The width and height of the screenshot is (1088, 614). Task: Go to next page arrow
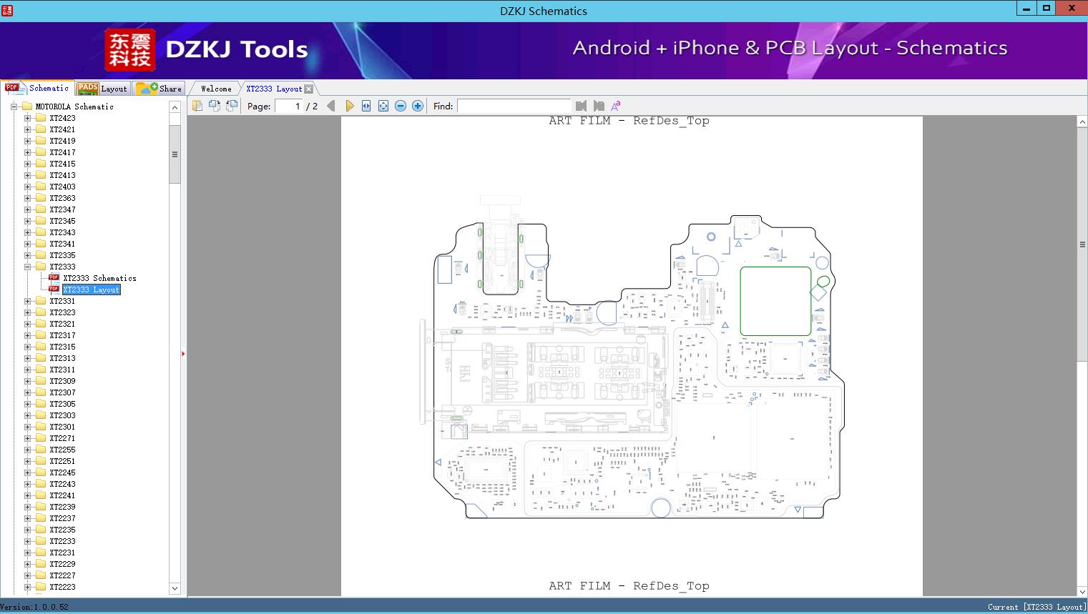coord(349,106)
